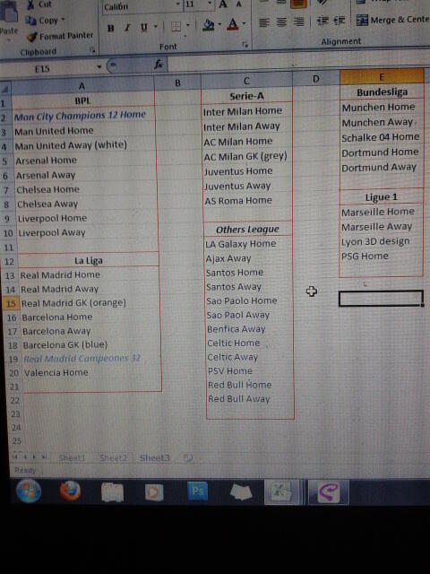Switch to the Sheet2 tab
This screenshot has height=574, width=430.
pos(113,457)
